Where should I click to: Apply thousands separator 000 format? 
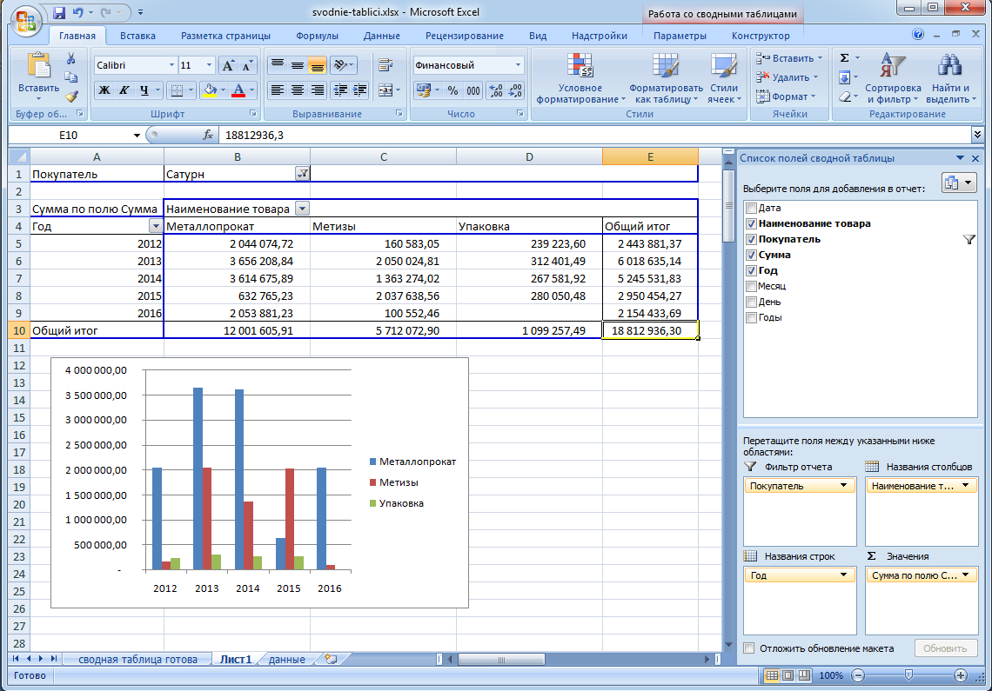[473, 90]
